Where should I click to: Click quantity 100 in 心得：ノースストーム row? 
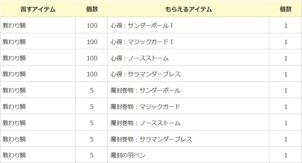[92, 58]
